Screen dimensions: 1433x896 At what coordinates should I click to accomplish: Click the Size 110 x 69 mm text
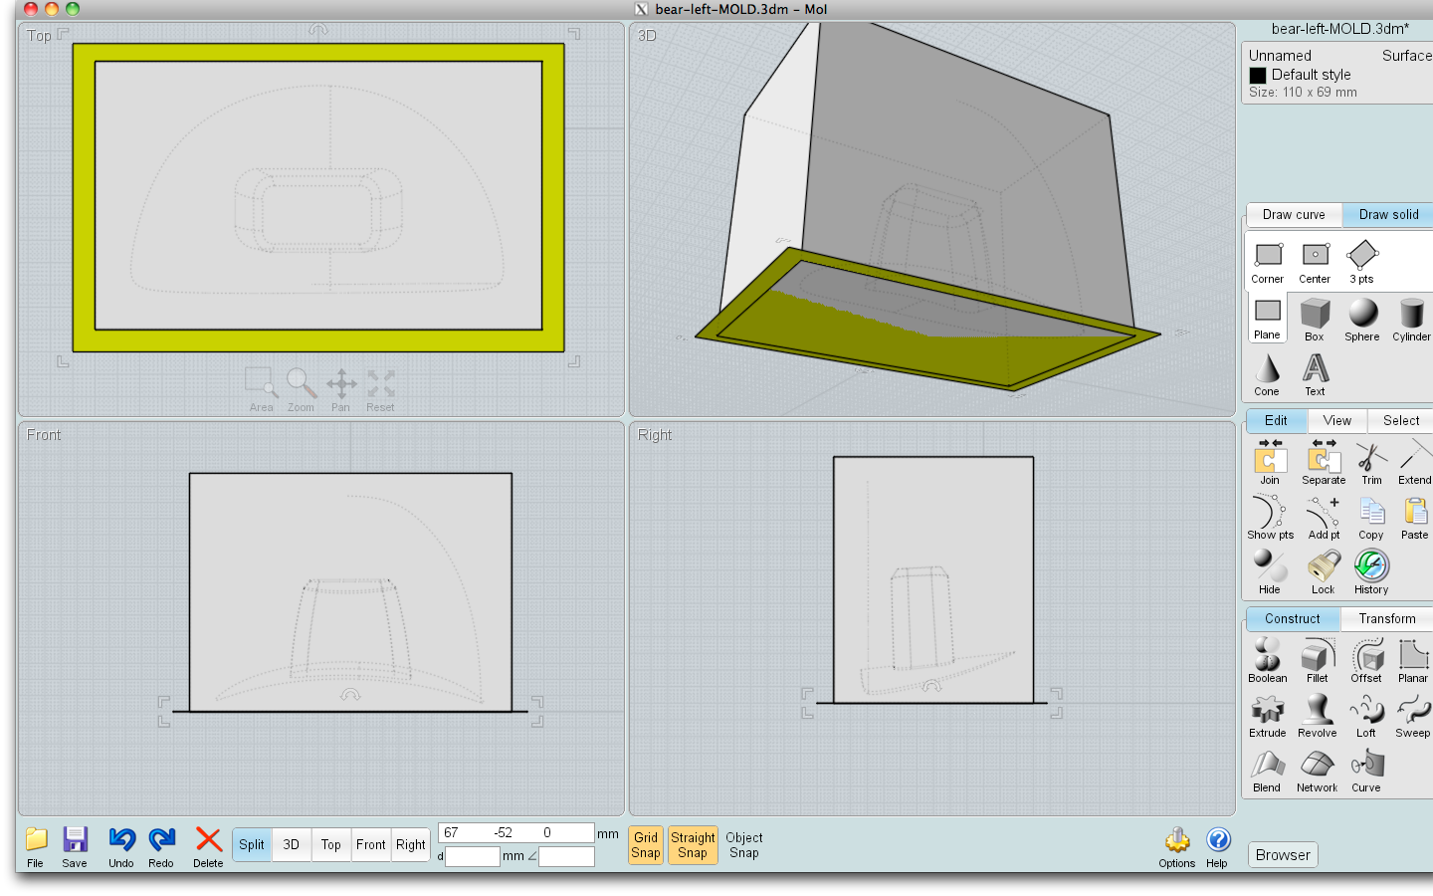pyautogui.click(x=1303, y=93)
